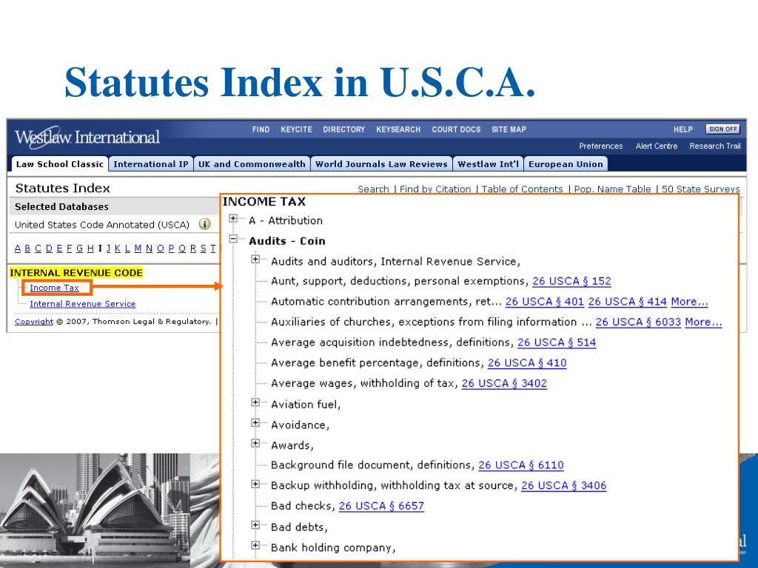Screen dimensions: 758x568
Task: Open the FIND menu item
Action: click(x=261, y=129)
